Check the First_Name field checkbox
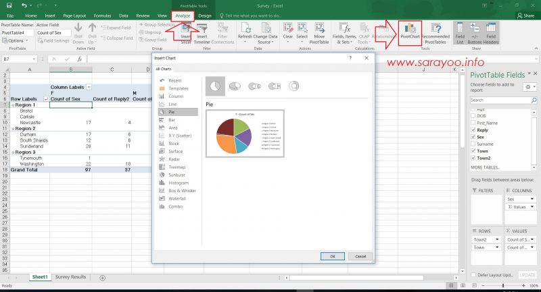 [x=473, y=123]
